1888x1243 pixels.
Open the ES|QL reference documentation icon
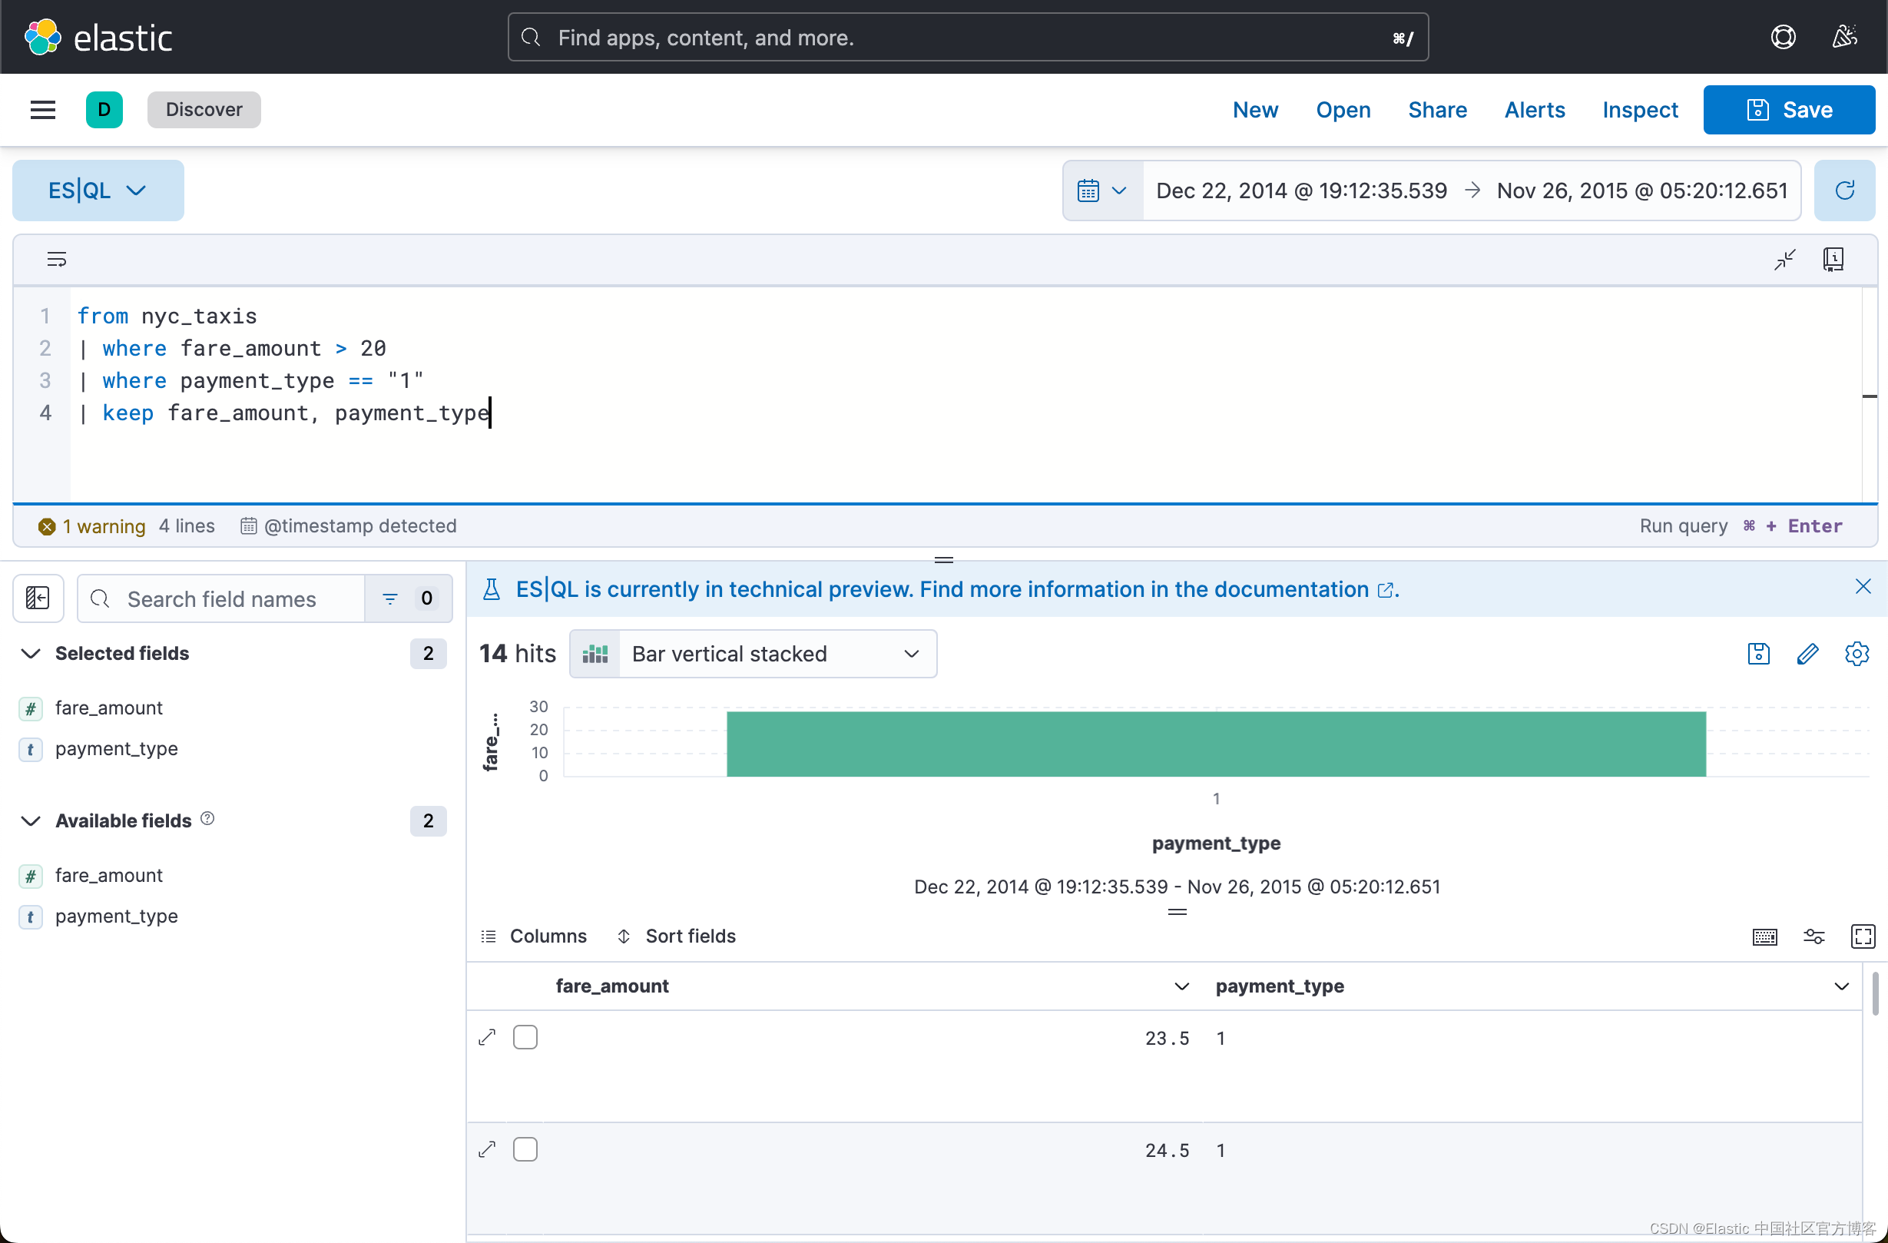pyautogui.click(x=1834, y=259)
